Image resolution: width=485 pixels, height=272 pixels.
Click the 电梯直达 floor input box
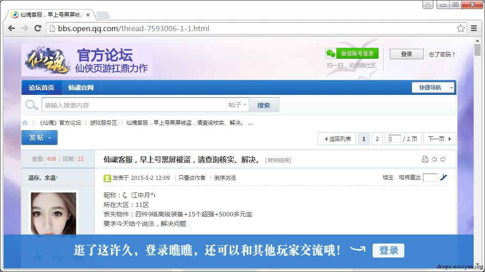[x=430, y=177]
